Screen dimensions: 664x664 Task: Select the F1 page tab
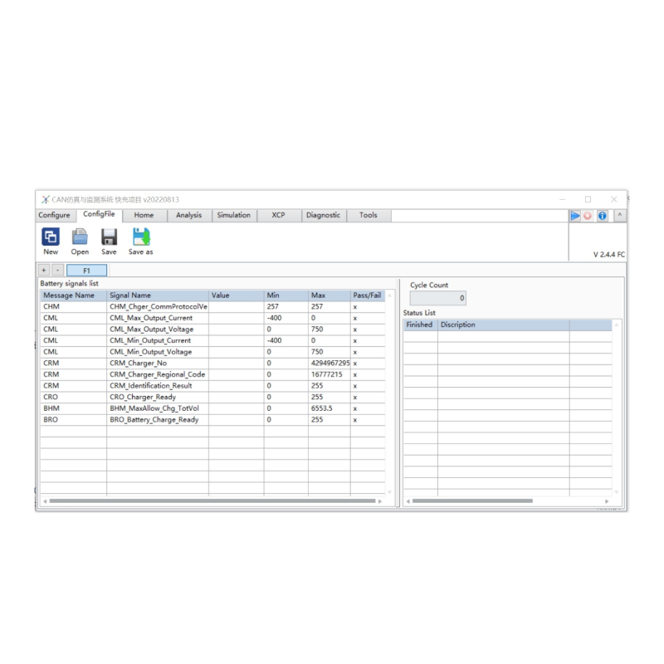pos(86,271)
